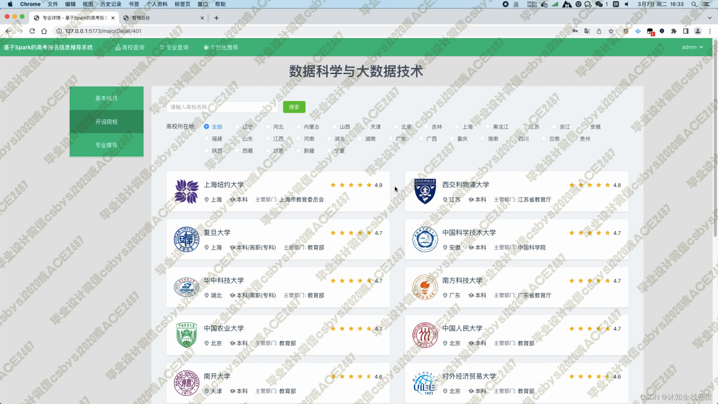Click the 中国科学技术大学 name
This screenshot has height=404, width=718.
coord(469,232)
